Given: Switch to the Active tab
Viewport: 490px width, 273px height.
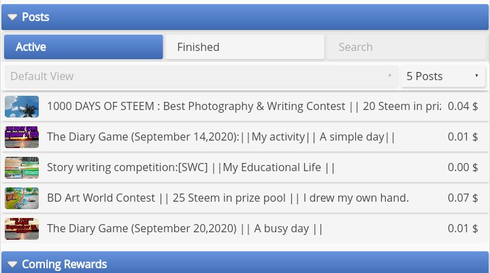Looking at the screenshot, I should [x=84, y=47].
